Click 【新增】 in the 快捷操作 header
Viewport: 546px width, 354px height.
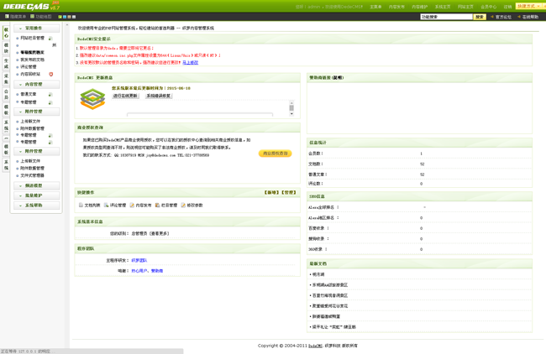271,192
